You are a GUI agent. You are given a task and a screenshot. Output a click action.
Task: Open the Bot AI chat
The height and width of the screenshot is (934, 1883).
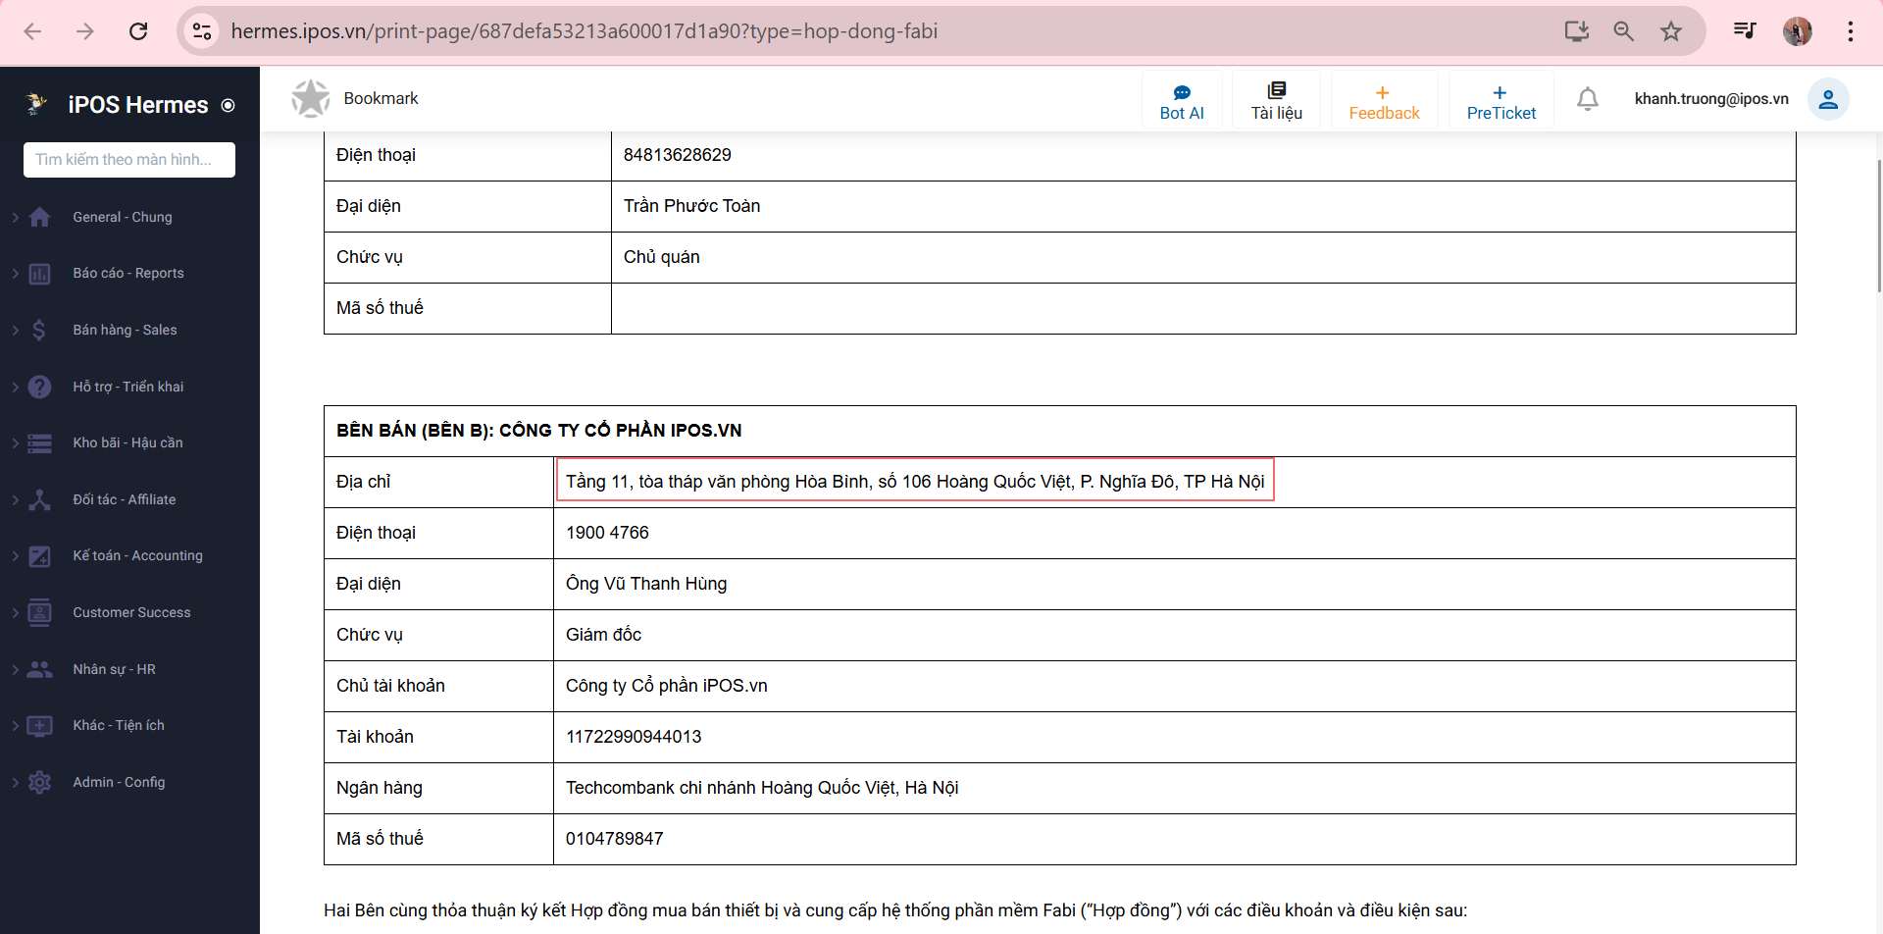coord(1182,100)
